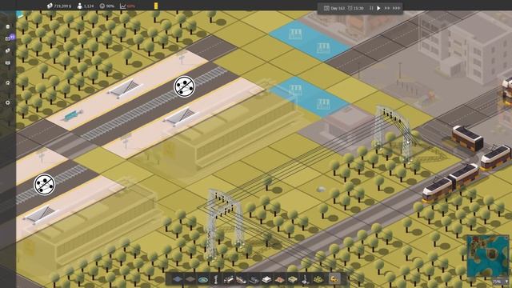Set the double fast-forward speed
Viewport: 512px width, 288px height.
(387, 8)
